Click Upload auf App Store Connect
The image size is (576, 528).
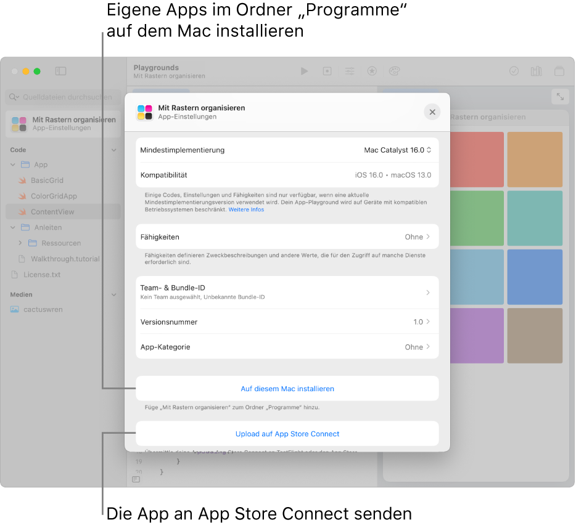click(287, 434)
